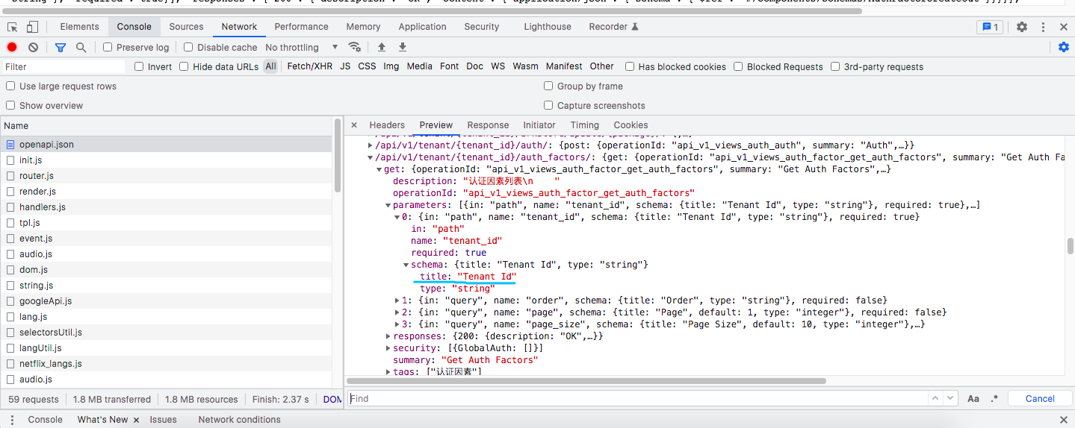1075x428 pixels.
Task: Open the Cookies tab
Action: point(631,125)
